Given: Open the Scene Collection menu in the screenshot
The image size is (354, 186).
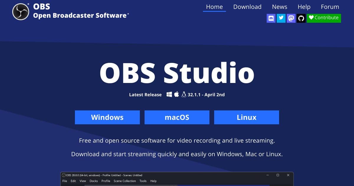Looking at the screenshot, I should [x=124, y=181].
